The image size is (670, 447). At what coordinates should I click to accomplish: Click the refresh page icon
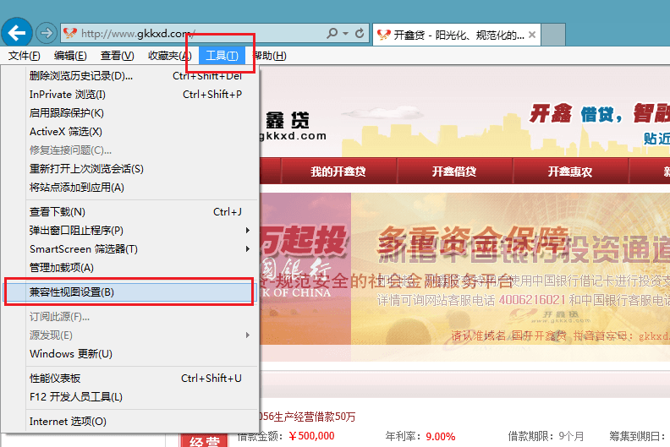pyautogui.click(x=360, y=34)
